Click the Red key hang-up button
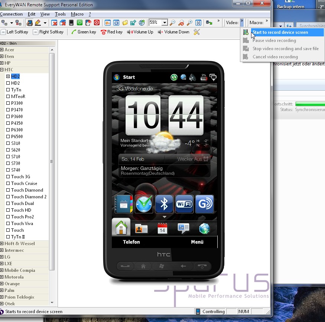 111,32
